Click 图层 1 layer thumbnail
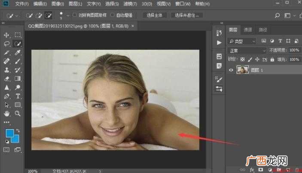Viewport: 302px width, 173px height. point(242,70)
